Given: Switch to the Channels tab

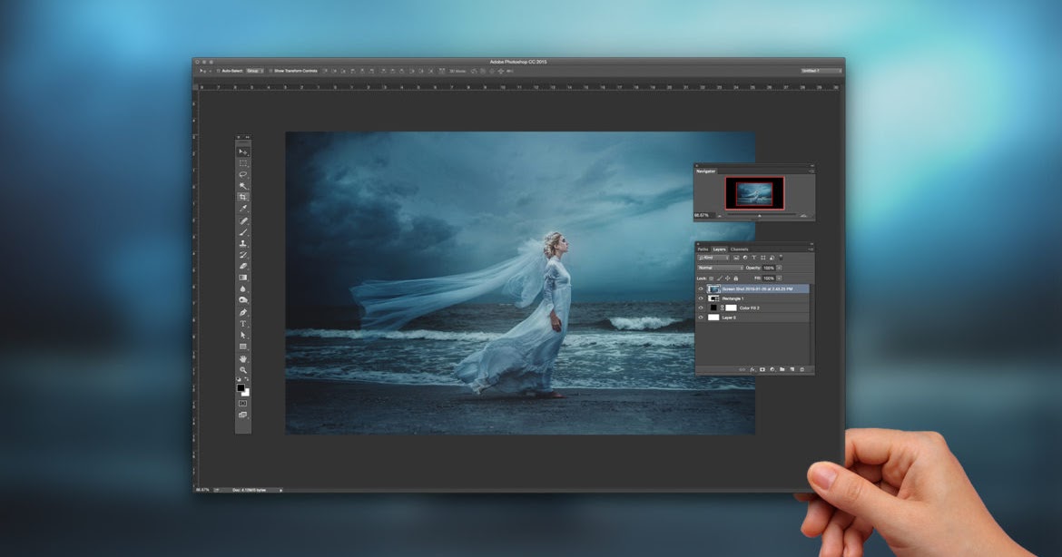Looking at the screenshot, I should (x=739, y=249).
